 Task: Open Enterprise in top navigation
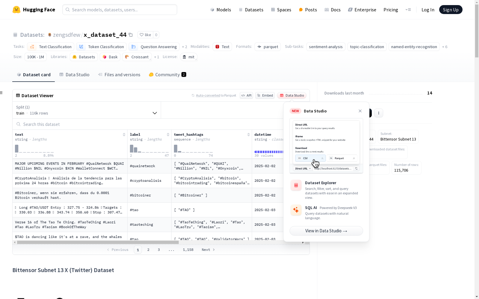point(362,10)
